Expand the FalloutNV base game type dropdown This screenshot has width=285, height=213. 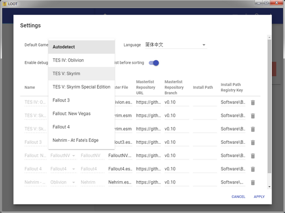(x=63, y=156)
